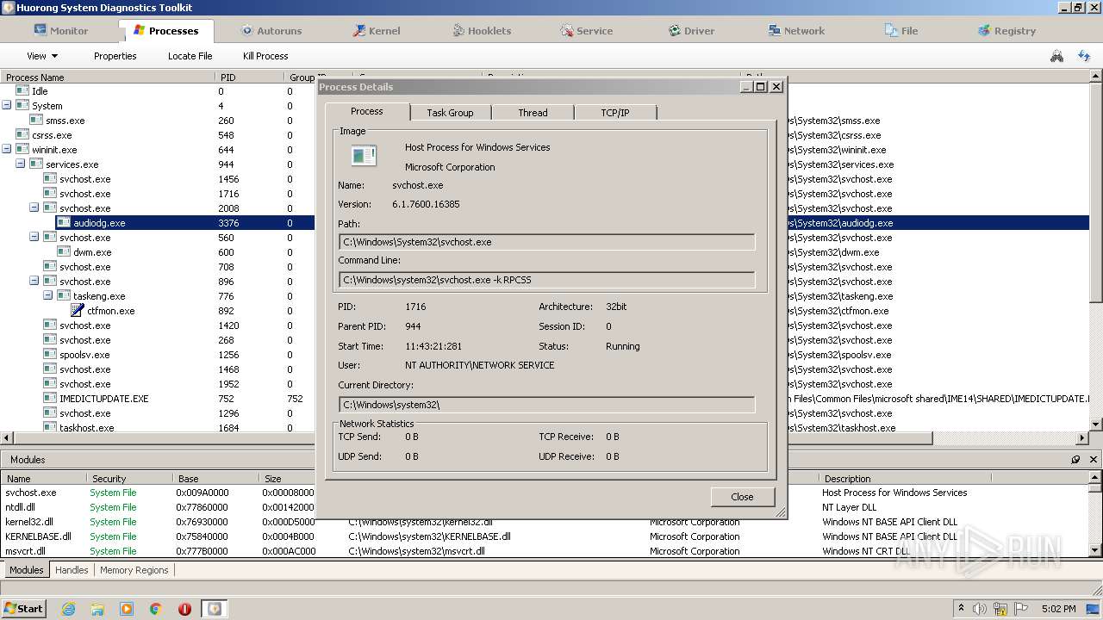Collapse the taskeng.exe tree node
Screen dimensions: 1103x620
click(47, 295)
